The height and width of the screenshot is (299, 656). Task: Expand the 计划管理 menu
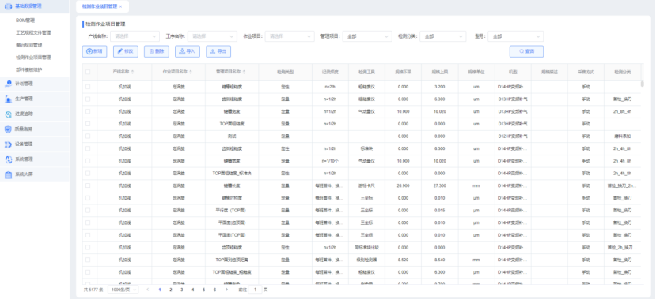[34, 84]
